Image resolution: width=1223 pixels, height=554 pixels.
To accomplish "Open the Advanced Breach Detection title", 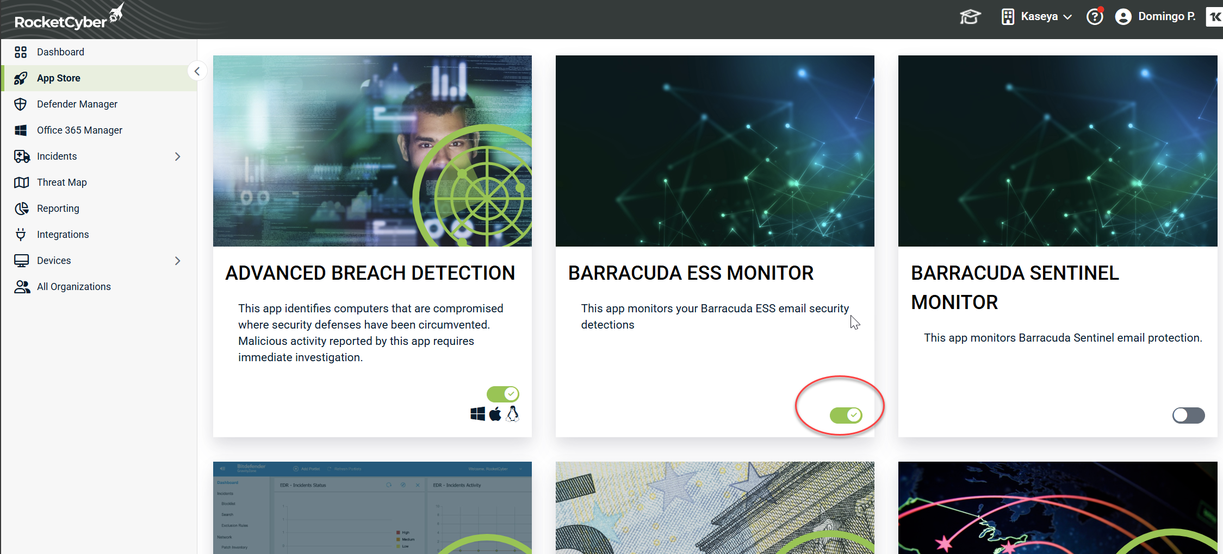I will click(370, 273).
